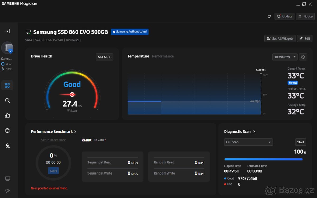Switch to the Performance tab
Image resolution: width=317 pixels, height=198 pixels.
click(x=163, y=56)
